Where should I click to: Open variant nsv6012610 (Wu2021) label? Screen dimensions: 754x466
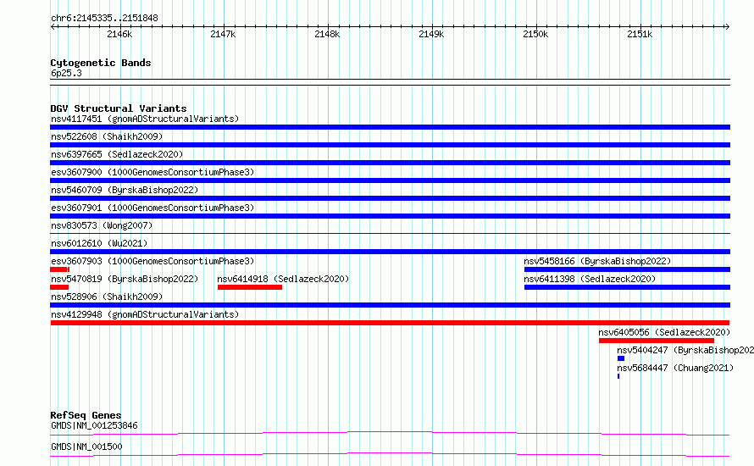pos(99,243)
